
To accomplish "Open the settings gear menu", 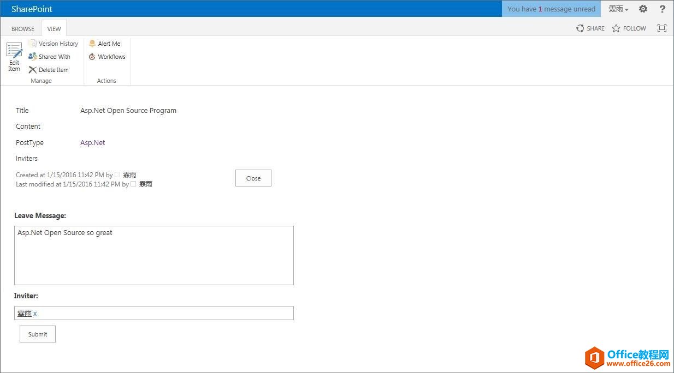I will point(643,9).
